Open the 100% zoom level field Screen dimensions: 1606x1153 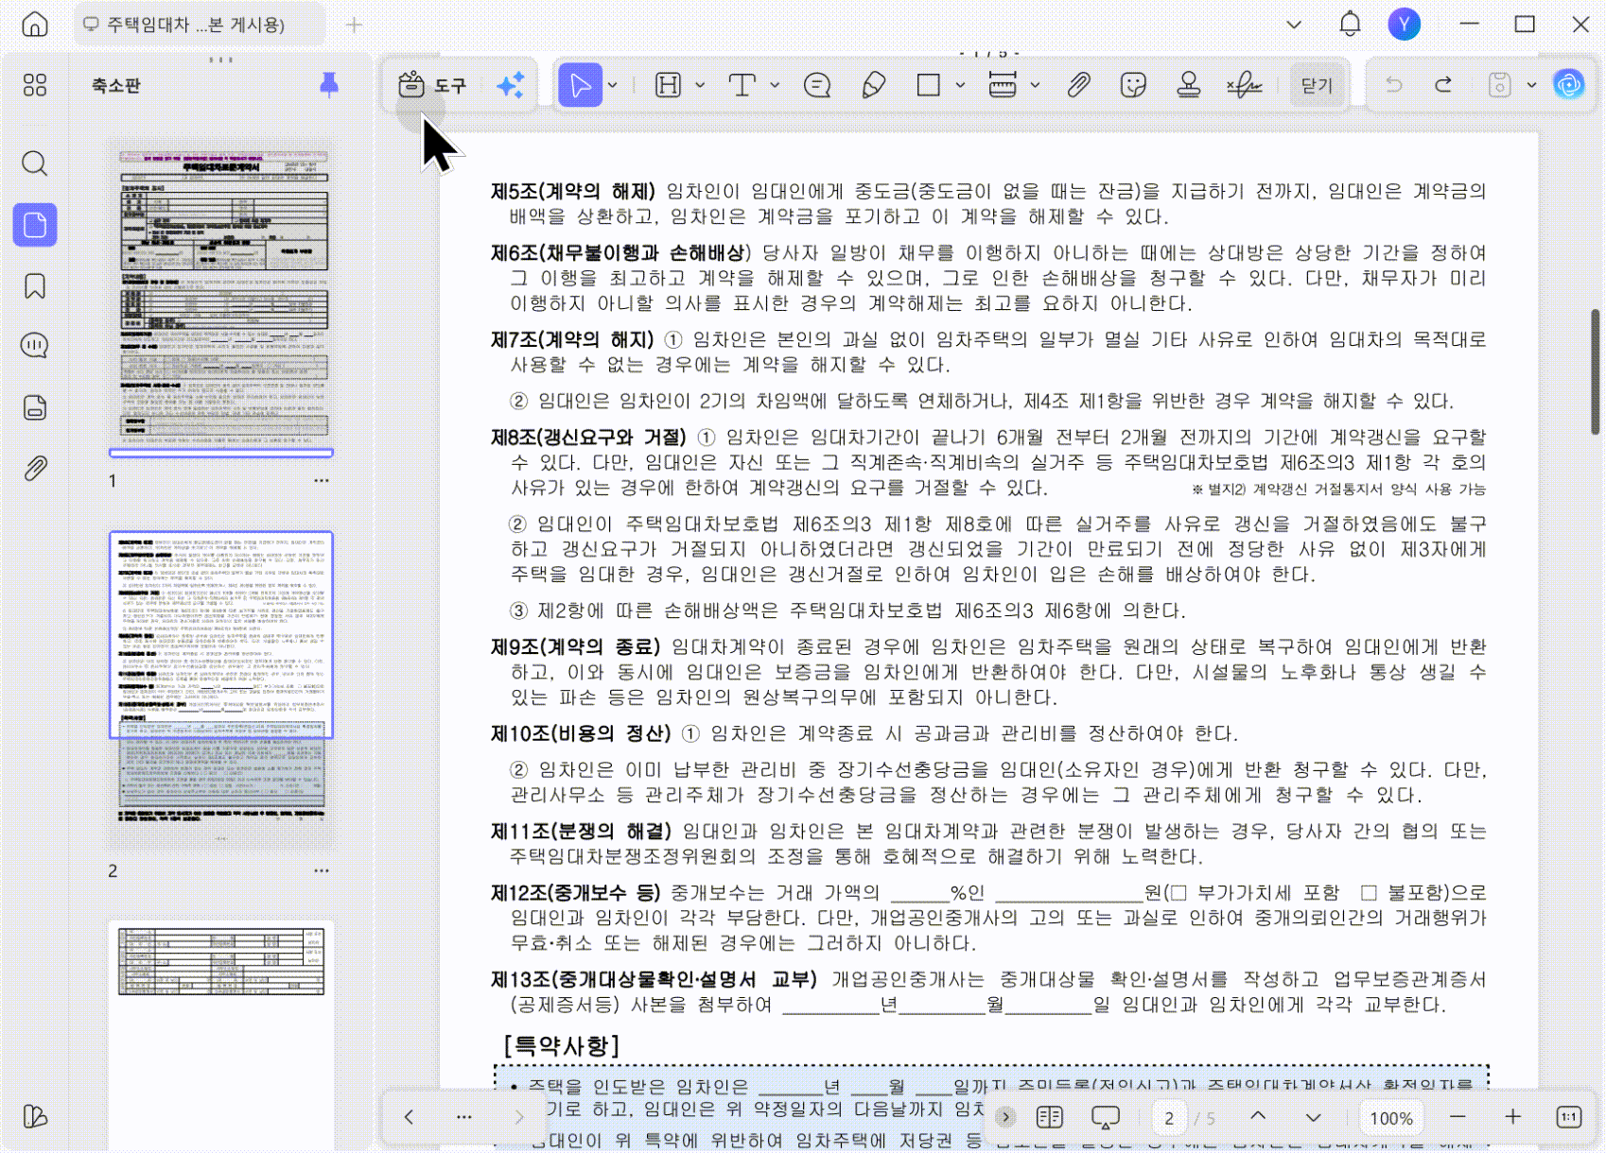click(1391, 1118)
